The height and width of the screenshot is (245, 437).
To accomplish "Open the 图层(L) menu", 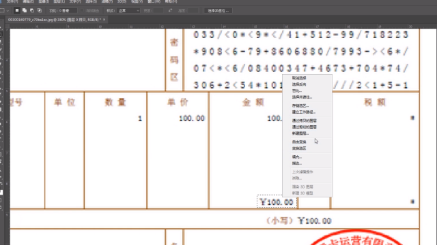I will pyautogui.click(x=59, y=1).
